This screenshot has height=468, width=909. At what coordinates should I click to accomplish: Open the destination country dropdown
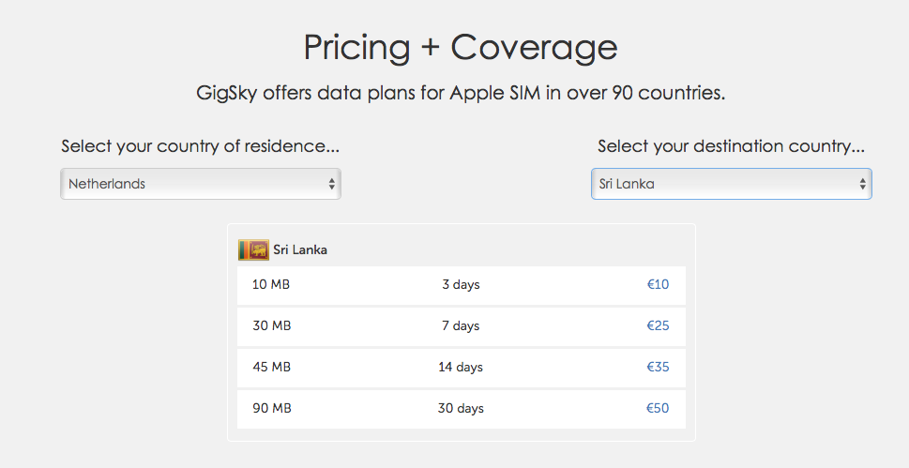tap(731, 184)
